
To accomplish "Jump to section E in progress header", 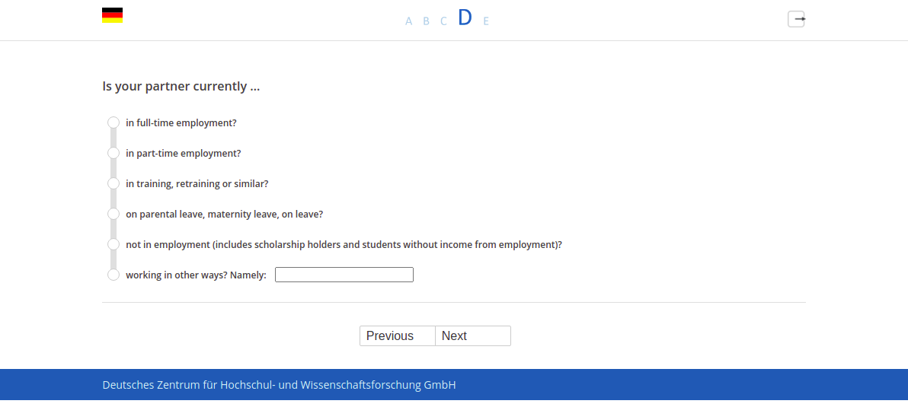I will click(x=486, y=21).
